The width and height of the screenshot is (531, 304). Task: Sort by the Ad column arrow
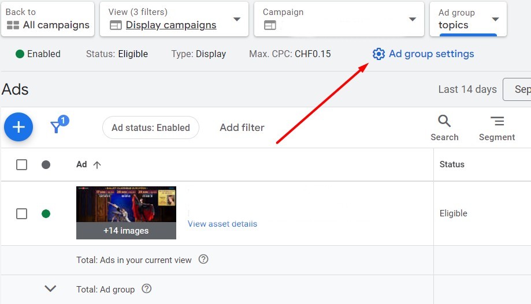coord(97,165)
